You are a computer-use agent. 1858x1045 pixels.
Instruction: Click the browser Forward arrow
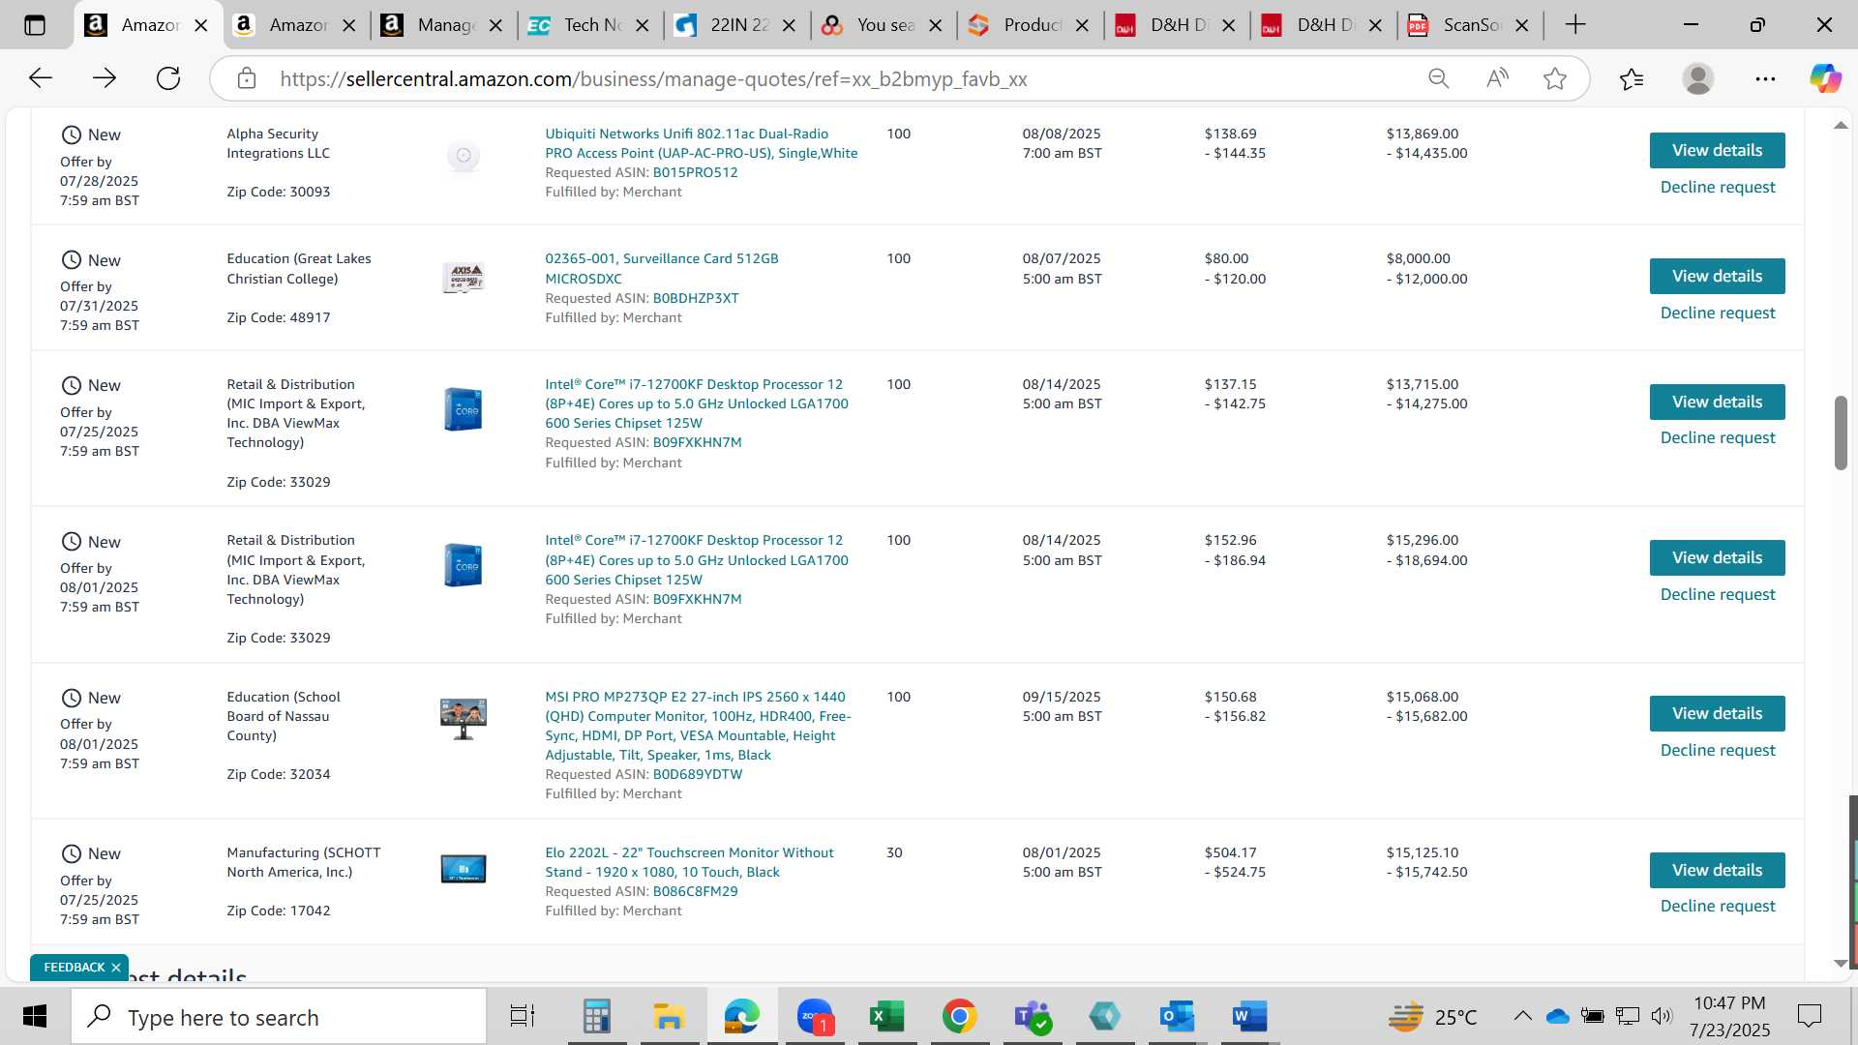(105, 78)
